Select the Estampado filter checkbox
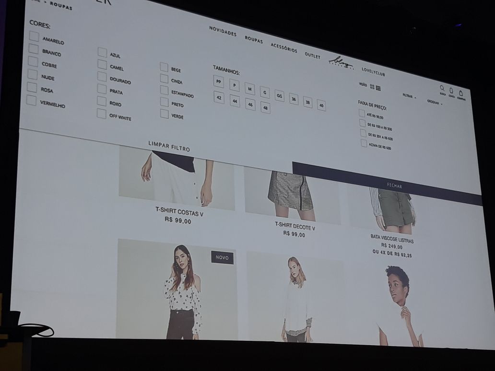Image resolution: width=495 pixels, height=371 pixels. (x=164, y=90)
